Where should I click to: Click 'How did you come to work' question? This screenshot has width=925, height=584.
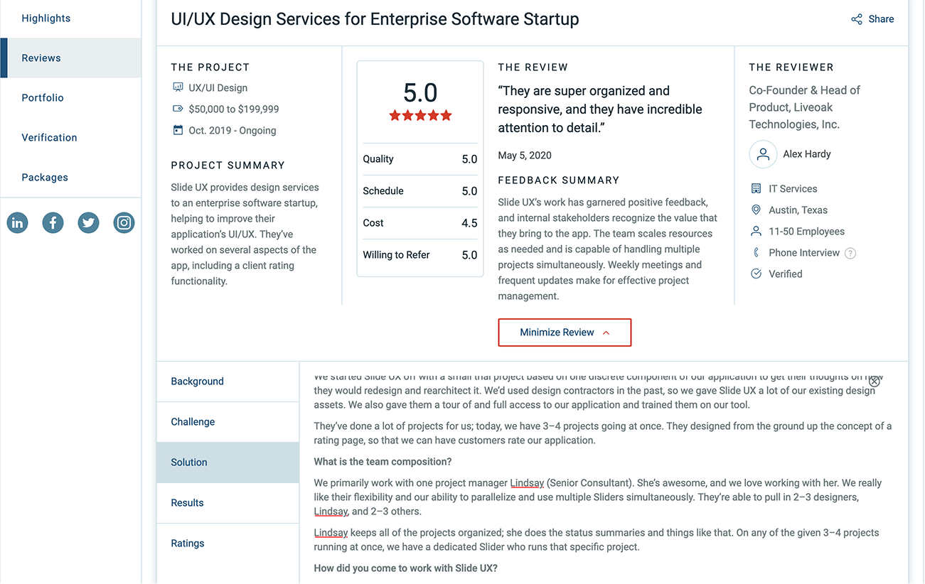[405, 568]
